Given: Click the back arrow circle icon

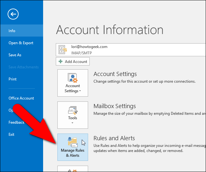Looking at the screenshot, I should 13,14.
